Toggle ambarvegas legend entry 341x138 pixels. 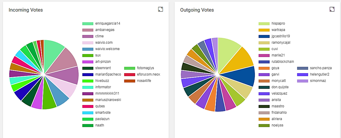[98, 30]
